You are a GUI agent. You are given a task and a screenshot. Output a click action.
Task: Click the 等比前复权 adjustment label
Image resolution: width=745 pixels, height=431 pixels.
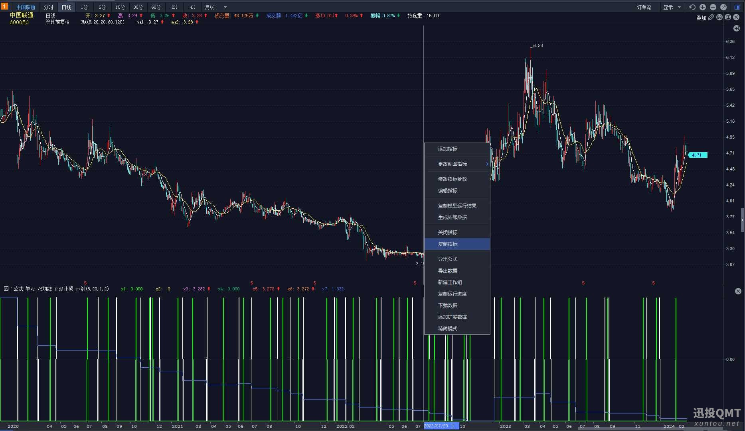coord(57,22)
